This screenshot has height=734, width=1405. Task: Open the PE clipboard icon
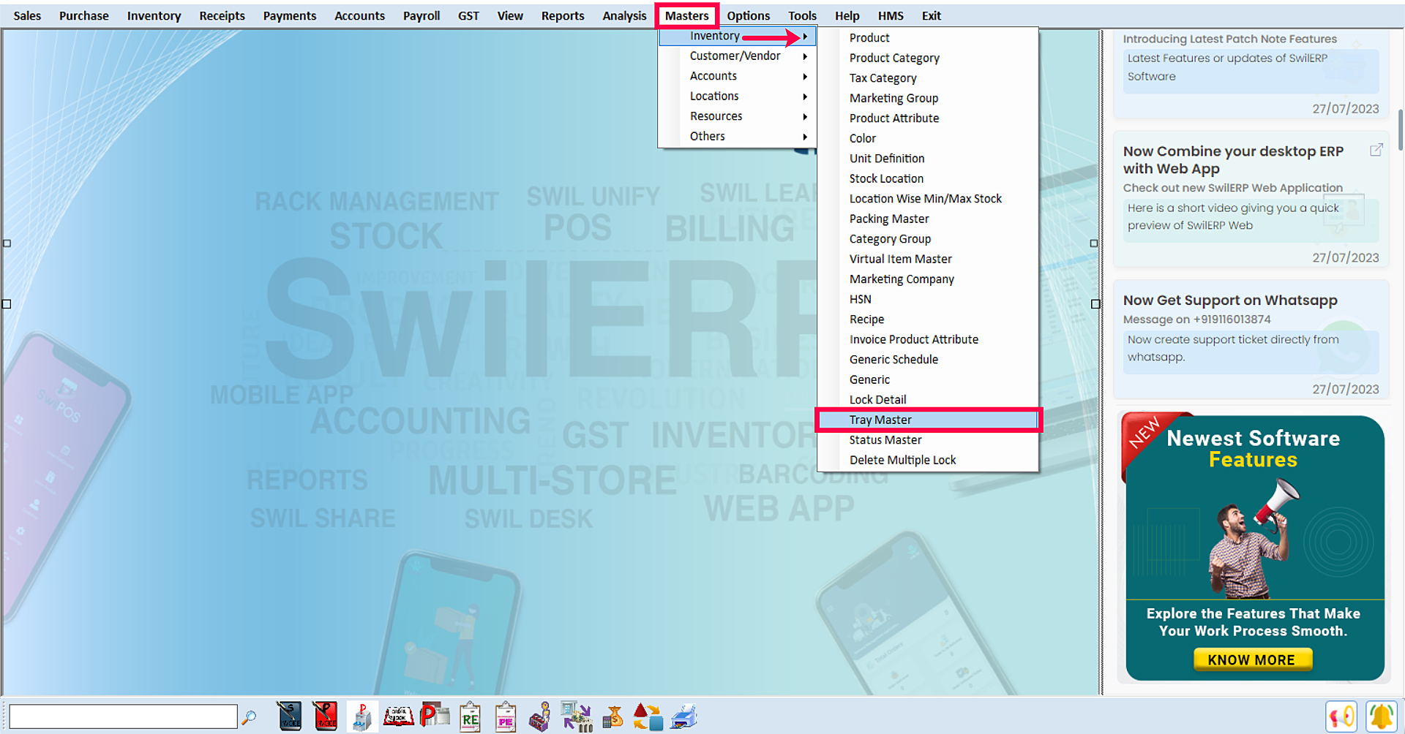point(505,717)
